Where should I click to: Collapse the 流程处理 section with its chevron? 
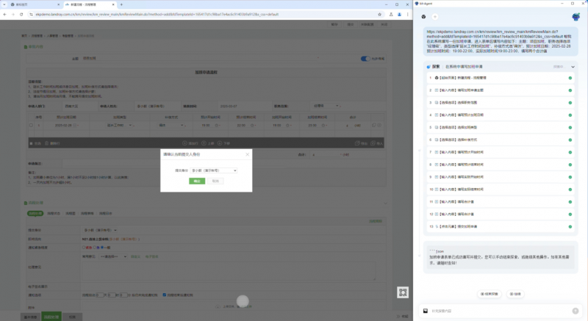(385, 203)
